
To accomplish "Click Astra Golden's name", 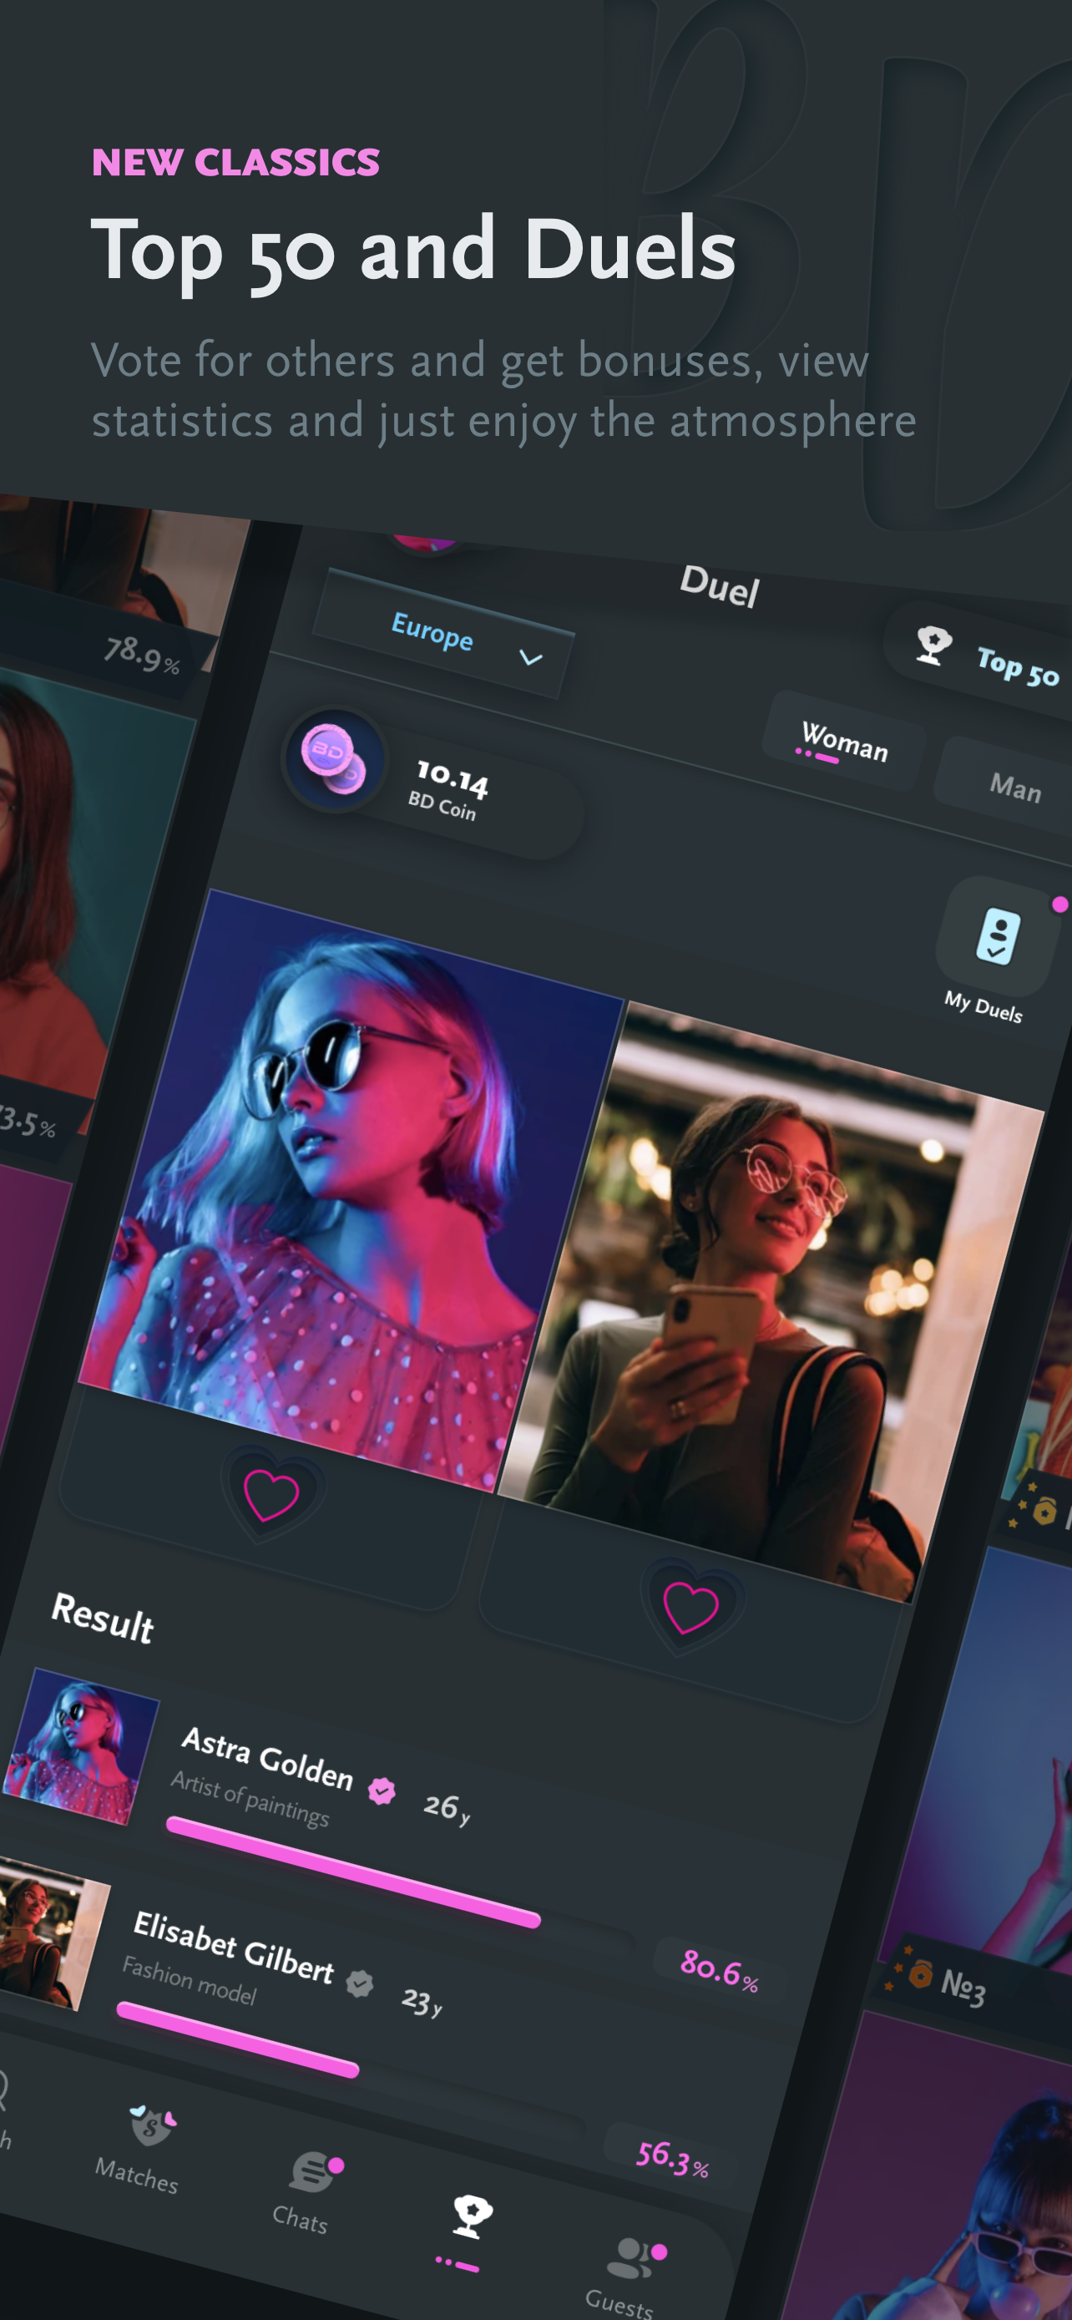I will click(267, 1757).
